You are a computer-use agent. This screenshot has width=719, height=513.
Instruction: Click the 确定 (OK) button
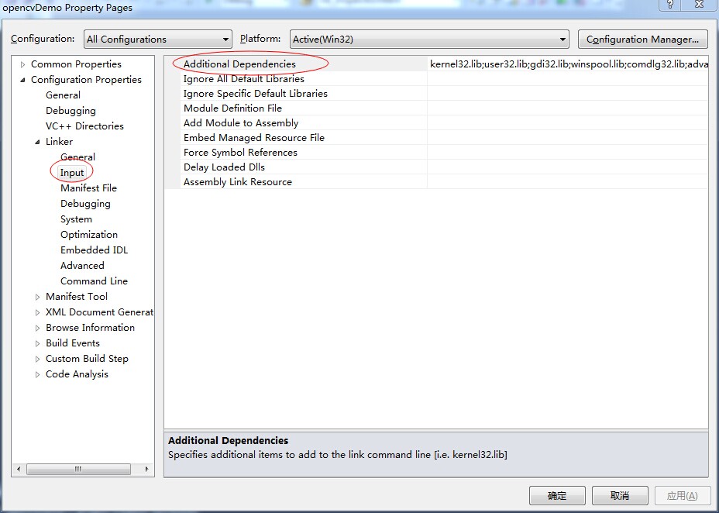[557, 496]
